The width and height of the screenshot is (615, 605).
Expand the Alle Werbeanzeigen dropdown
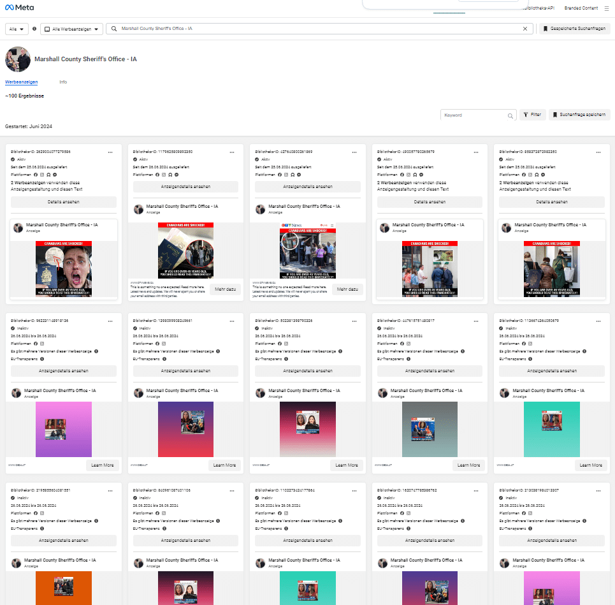[x=71, y=29]
